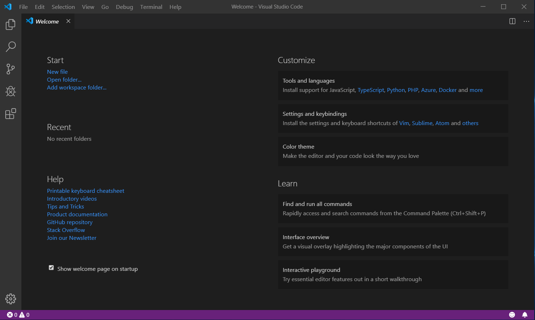535x320 pixels.
Task: Click the Settings and keybindings heading
Action: (x=315, y=114)
